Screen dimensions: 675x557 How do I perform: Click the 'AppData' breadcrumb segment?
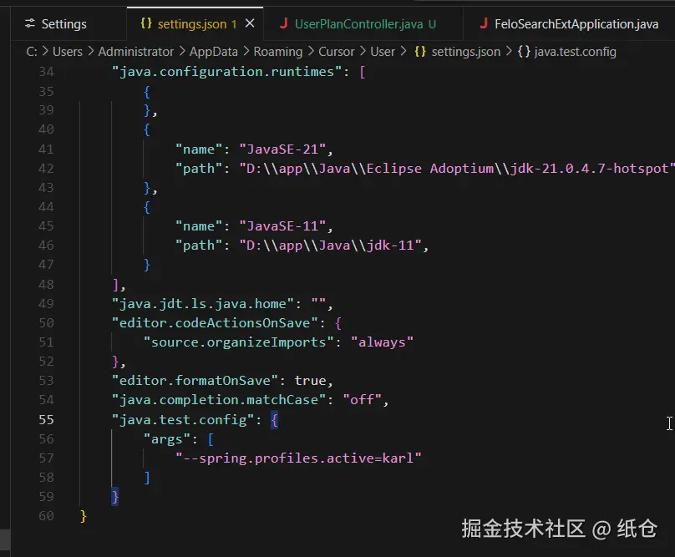(x=214, y=52)
